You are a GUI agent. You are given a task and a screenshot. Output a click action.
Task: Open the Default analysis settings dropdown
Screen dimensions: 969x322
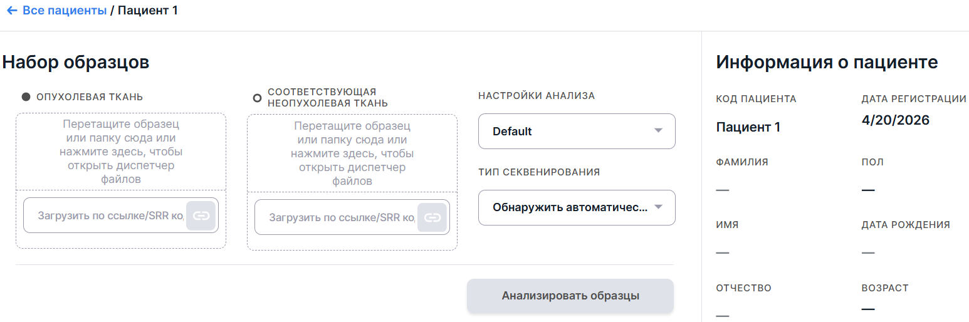(x=577, y=131)
